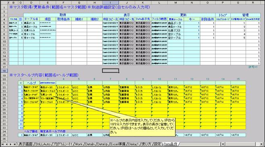Viewport: 265px width, 147px height.
Task: Click the 表示 group header cell
Action: [127, 15]
